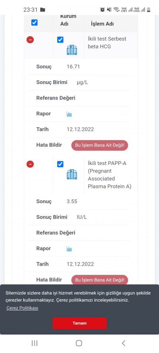Report an error on the beta HCG entry with "Bu İşlem Bana Ait Değil!"
This screenshot has width=159, height=353.
coord(99,145)
